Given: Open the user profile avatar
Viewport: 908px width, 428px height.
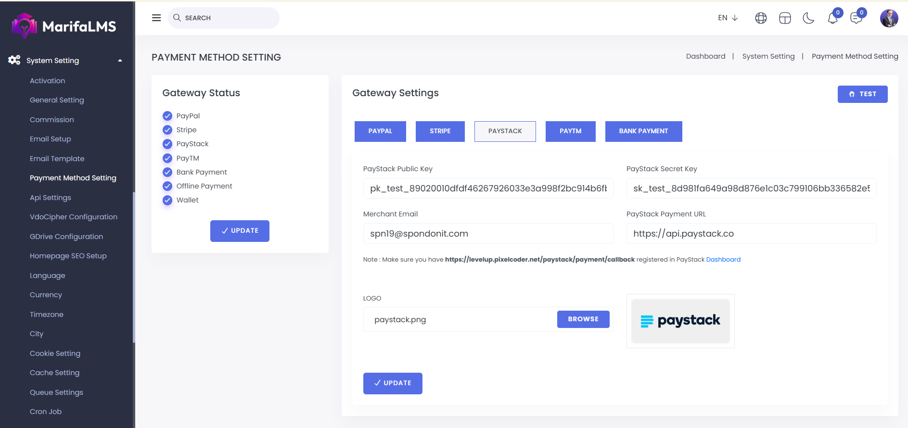Looking at the screenshot, I should click(x=889, y=18).
